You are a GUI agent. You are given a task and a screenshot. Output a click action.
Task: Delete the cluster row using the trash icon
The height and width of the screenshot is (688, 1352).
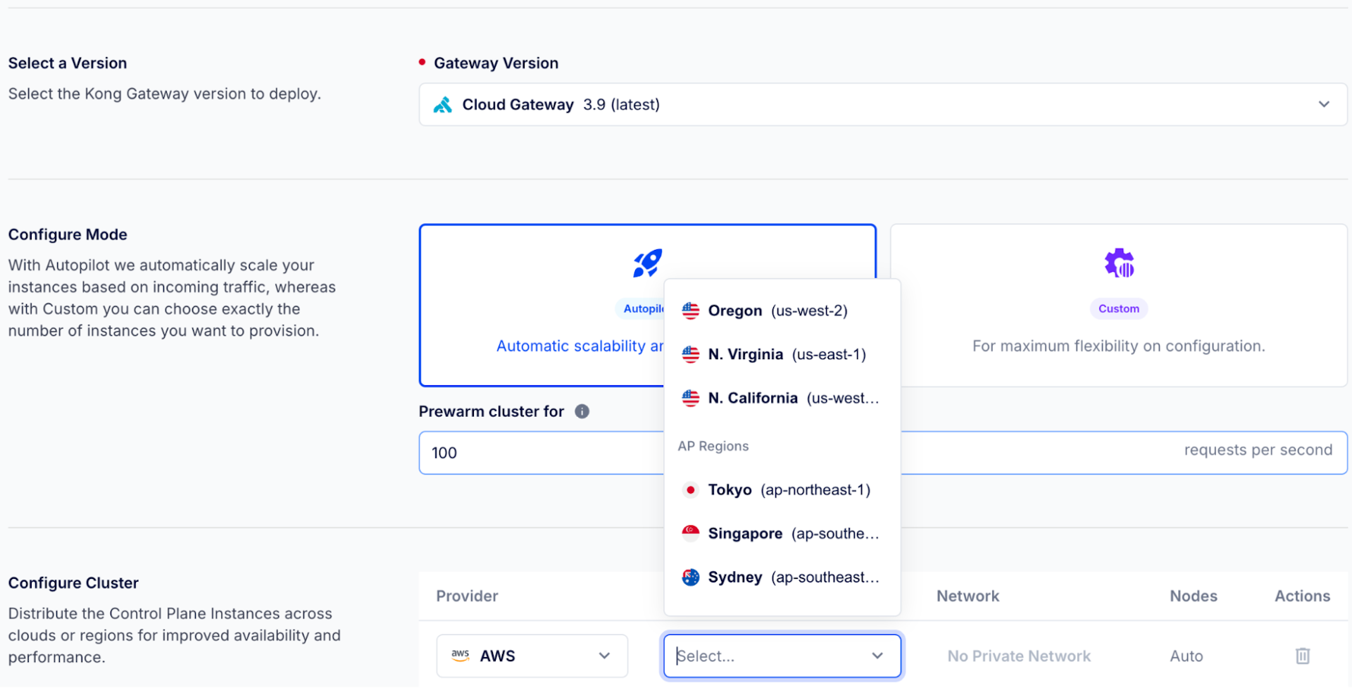(x=1302, y=655)
